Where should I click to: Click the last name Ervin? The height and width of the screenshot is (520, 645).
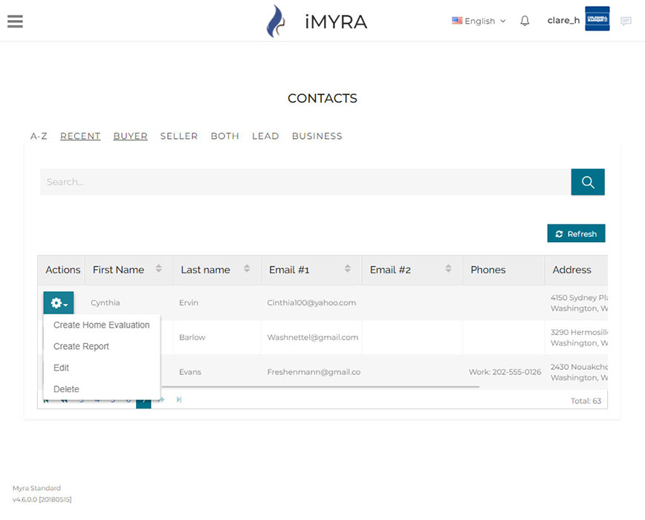(x=189, y=302)
